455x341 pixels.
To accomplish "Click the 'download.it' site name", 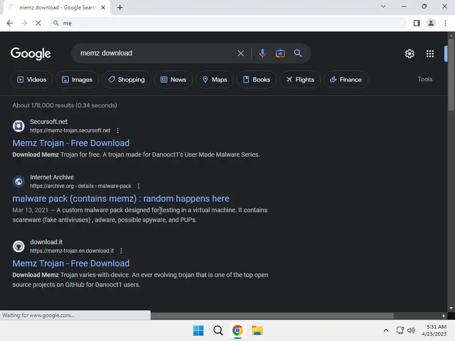I will pos(46,242).
